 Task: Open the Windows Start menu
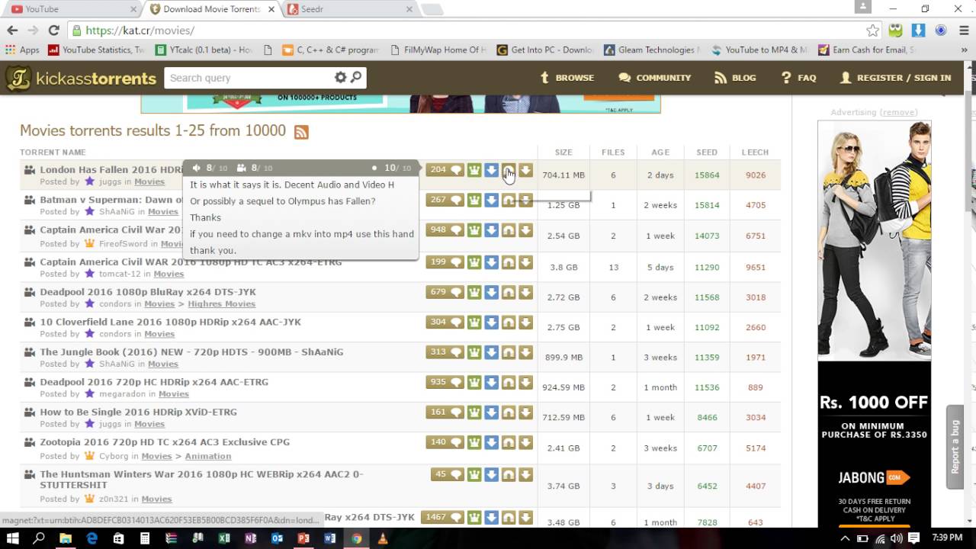tap(13, 538)
